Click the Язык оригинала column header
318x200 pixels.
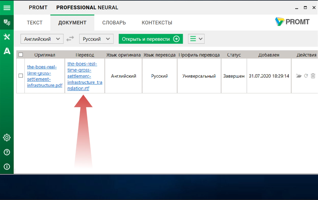tap(123, 55)
